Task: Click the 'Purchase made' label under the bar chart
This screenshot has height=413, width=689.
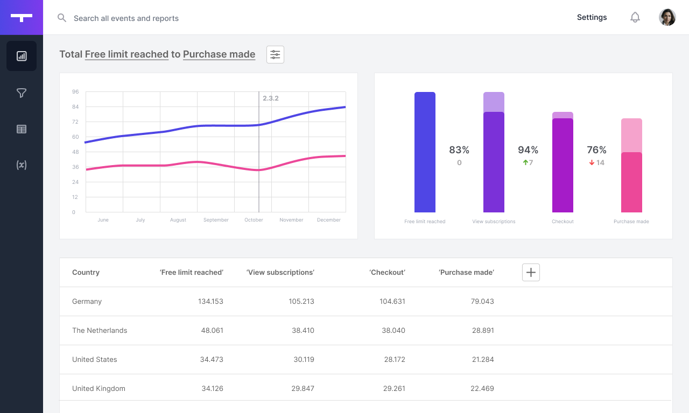Action: click(x=631, y=222)
